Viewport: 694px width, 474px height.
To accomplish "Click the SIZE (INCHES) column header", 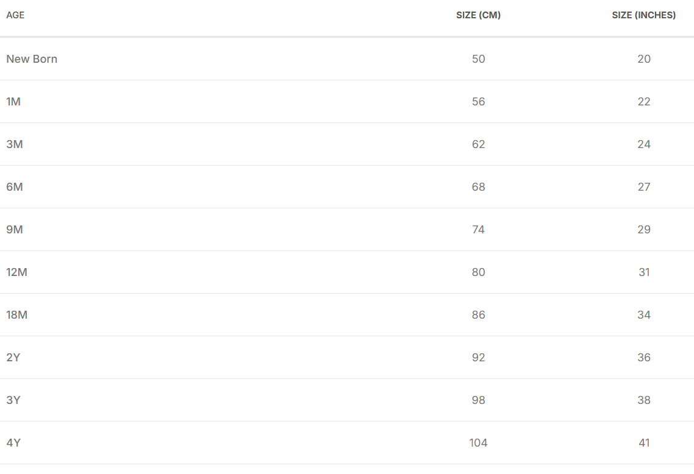I will pyautogui.click(x=643, y=15).
